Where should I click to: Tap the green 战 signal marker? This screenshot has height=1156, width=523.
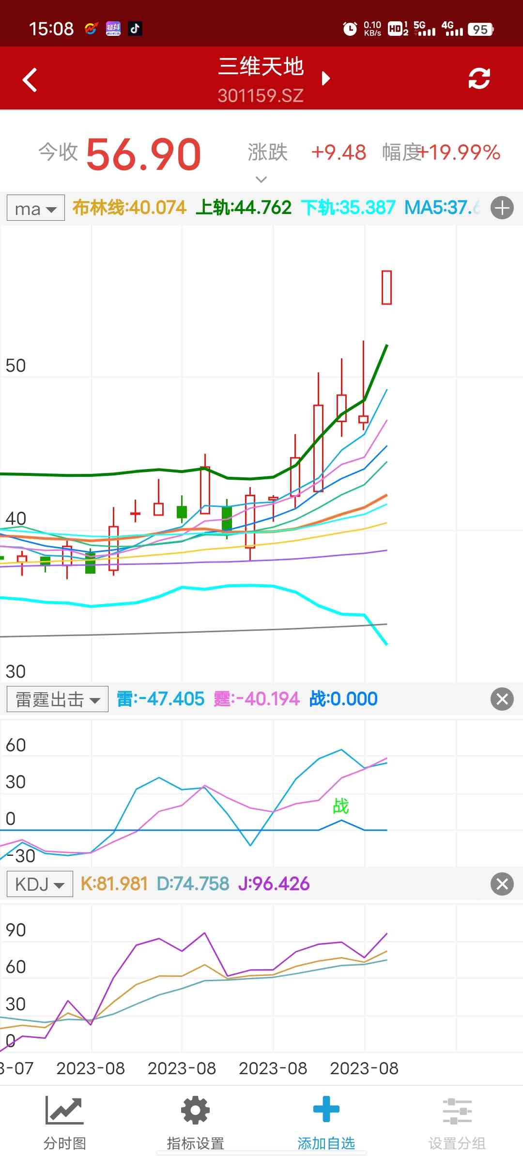[341, 806]
